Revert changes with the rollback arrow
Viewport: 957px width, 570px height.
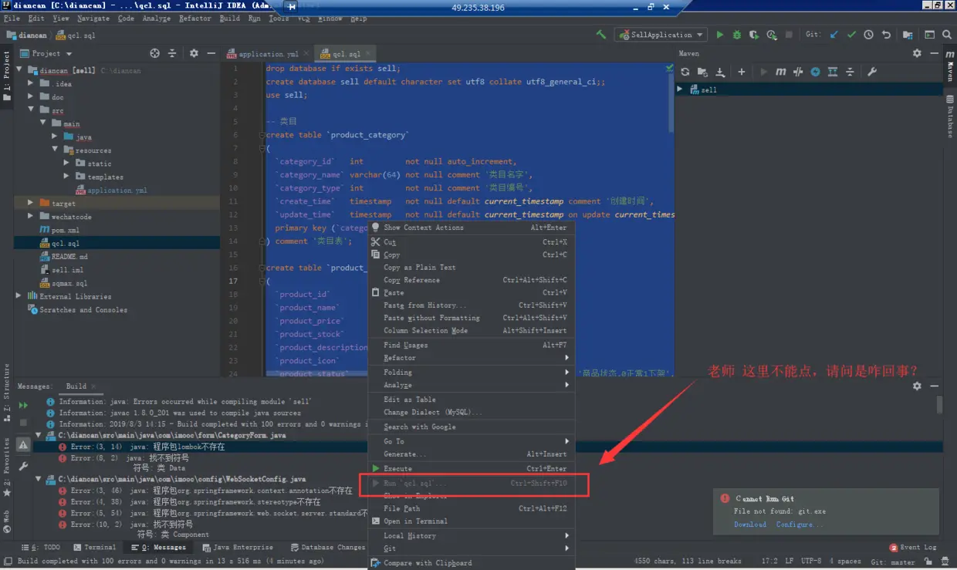point(886,35)
